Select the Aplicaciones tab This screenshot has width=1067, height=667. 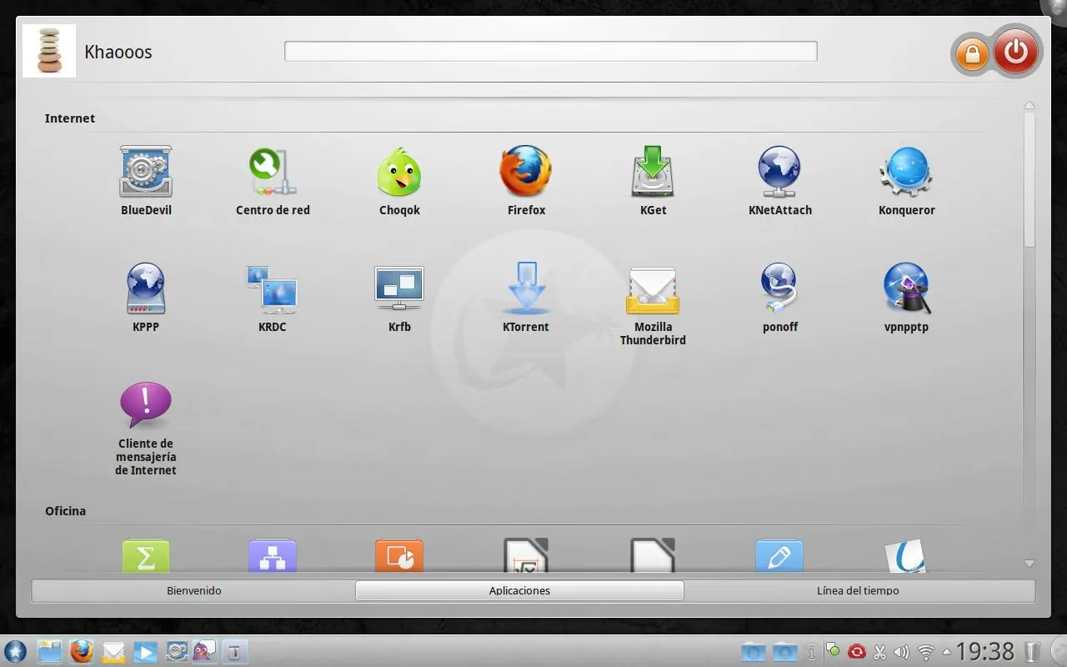(519, 590)
